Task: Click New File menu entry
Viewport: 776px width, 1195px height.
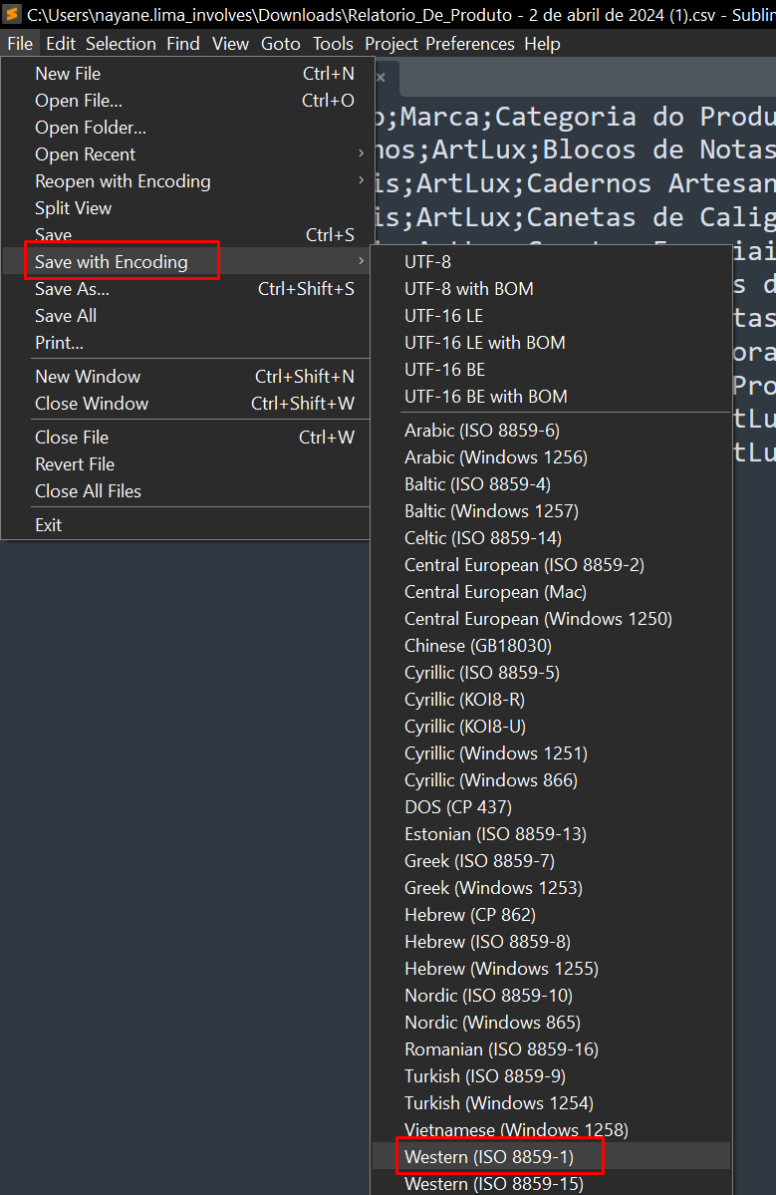Action: (68, 74)
